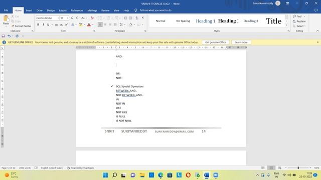Toggle Subscript formatting

coord(61,24)
